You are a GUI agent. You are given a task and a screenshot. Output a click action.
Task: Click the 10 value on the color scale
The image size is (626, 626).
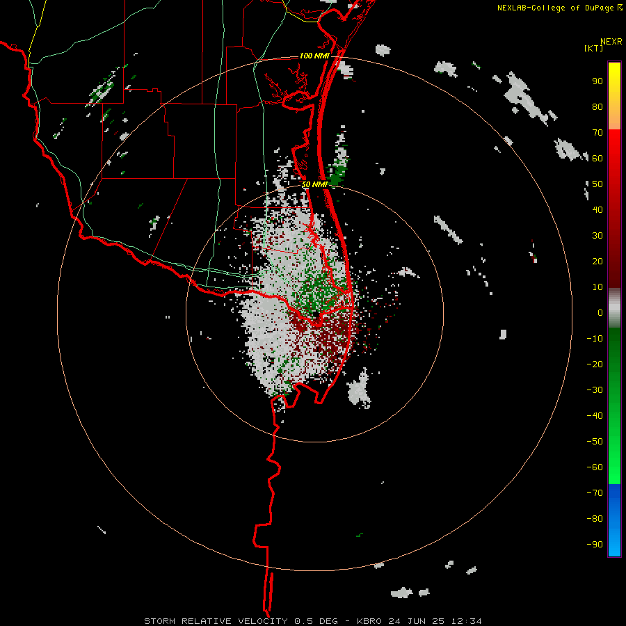[597, 287]
